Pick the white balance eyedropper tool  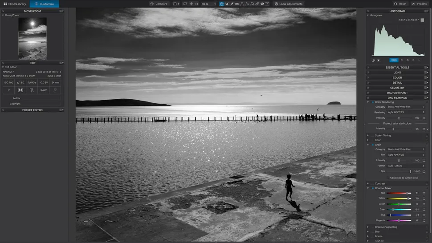pyautogui.click(x=232, y=4)
